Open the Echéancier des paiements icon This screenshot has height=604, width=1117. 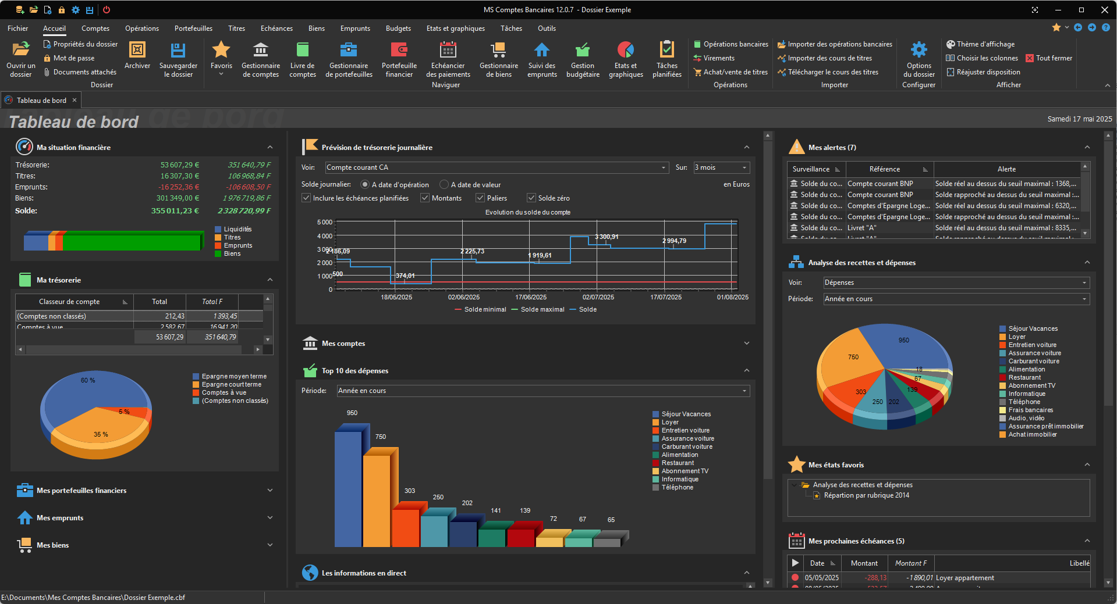448,51
